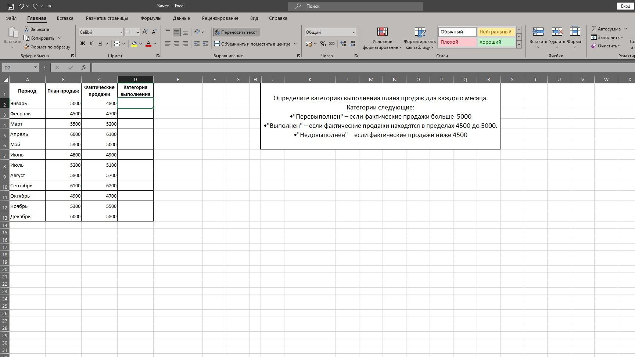This screenshot has width=635, height=357.
Task: Open the Файл menu
Action: click(11, 18)
